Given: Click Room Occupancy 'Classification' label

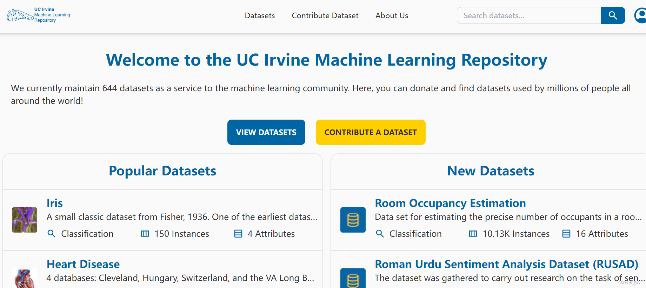Looking at the screenshot, I should tap(415, 234).
